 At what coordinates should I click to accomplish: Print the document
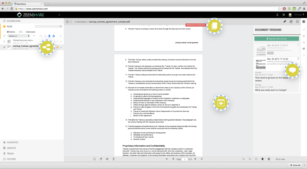click(107, 159)
